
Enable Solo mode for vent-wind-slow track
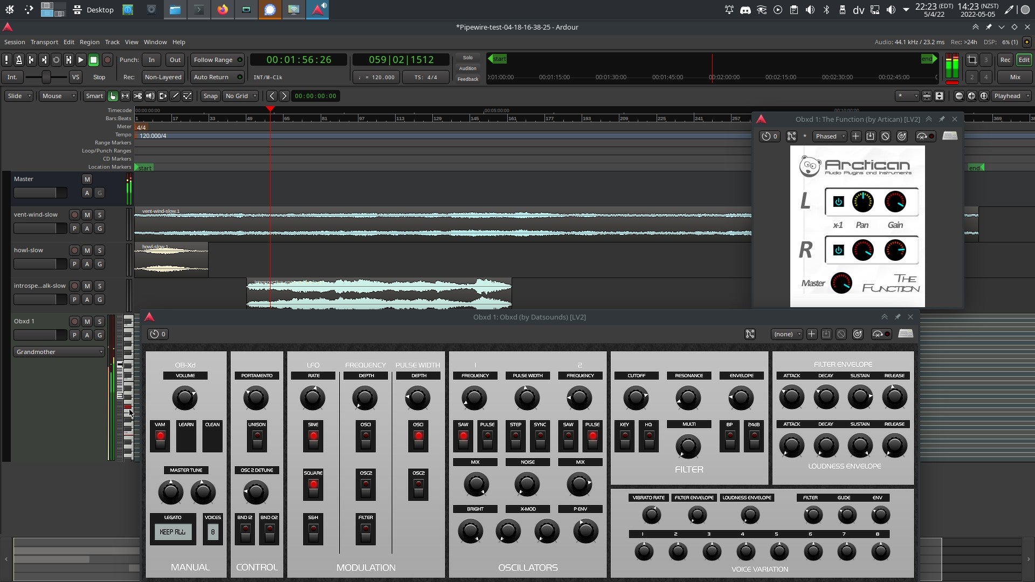tap(100, 214)
